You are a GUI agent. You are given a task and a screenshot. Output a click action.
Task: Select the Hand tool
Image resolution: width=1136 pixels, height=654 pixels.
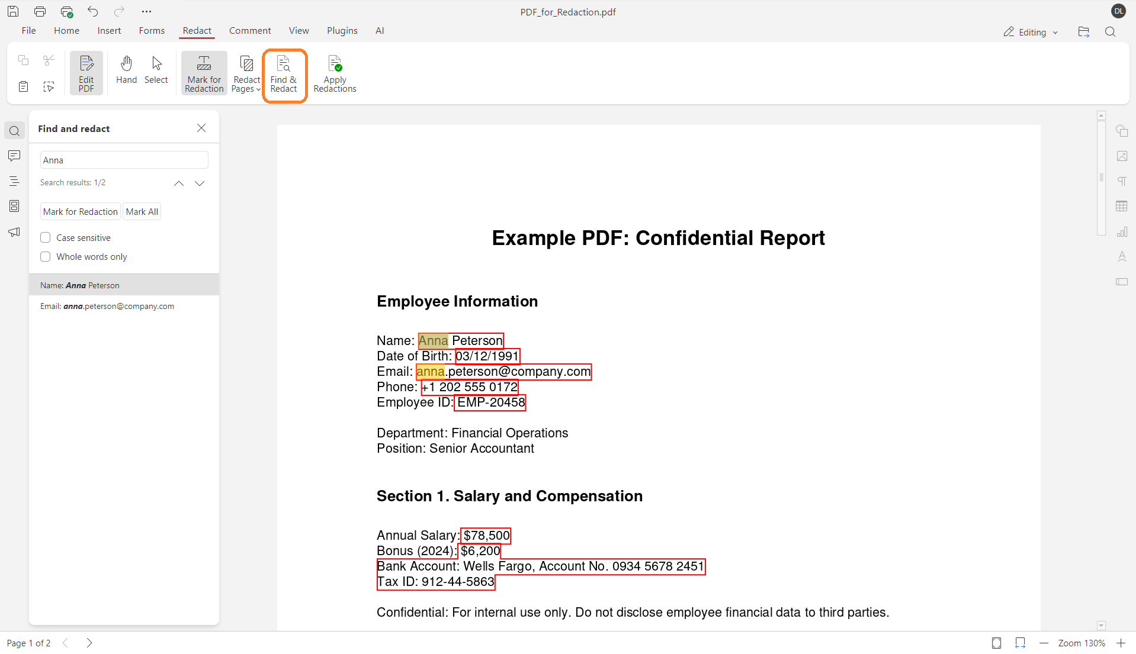tap(126, 71)
